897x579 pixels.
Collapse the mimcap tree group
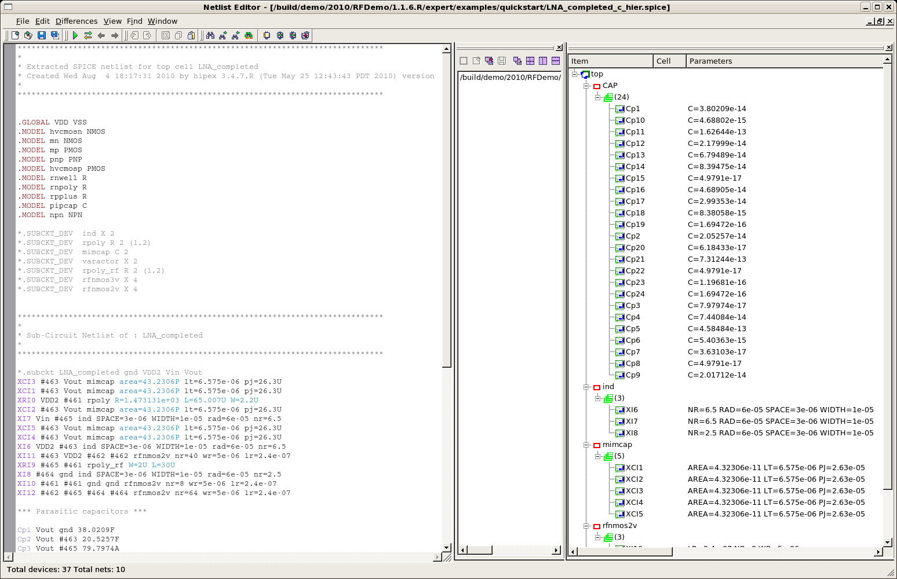(x=586, y=445)
